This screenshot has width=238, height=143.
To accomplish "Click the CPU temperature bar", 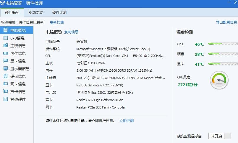I will pyautogui.click(x=223, y=44).
